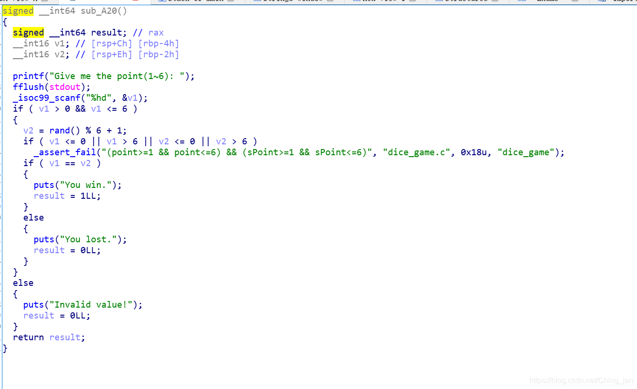Click the 1LL value assigned to result
This screenshot has height=389, width=637.
[89, 196]
